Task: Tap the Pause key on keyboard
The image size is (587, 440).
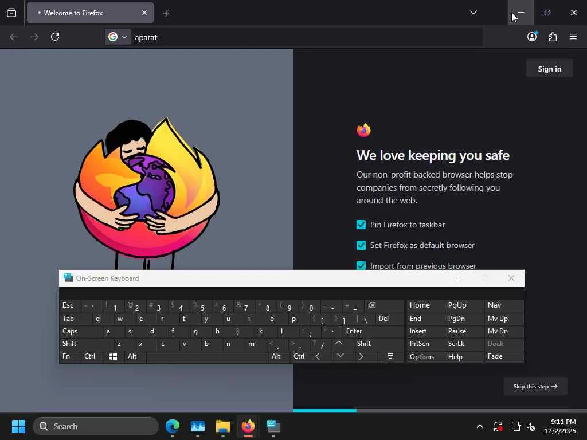Action: point(463,332)
